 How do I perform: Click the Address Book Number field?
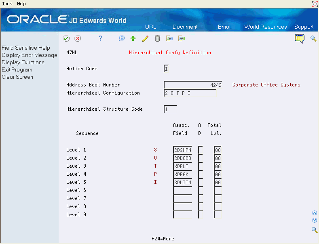click(x=193, y=85)
